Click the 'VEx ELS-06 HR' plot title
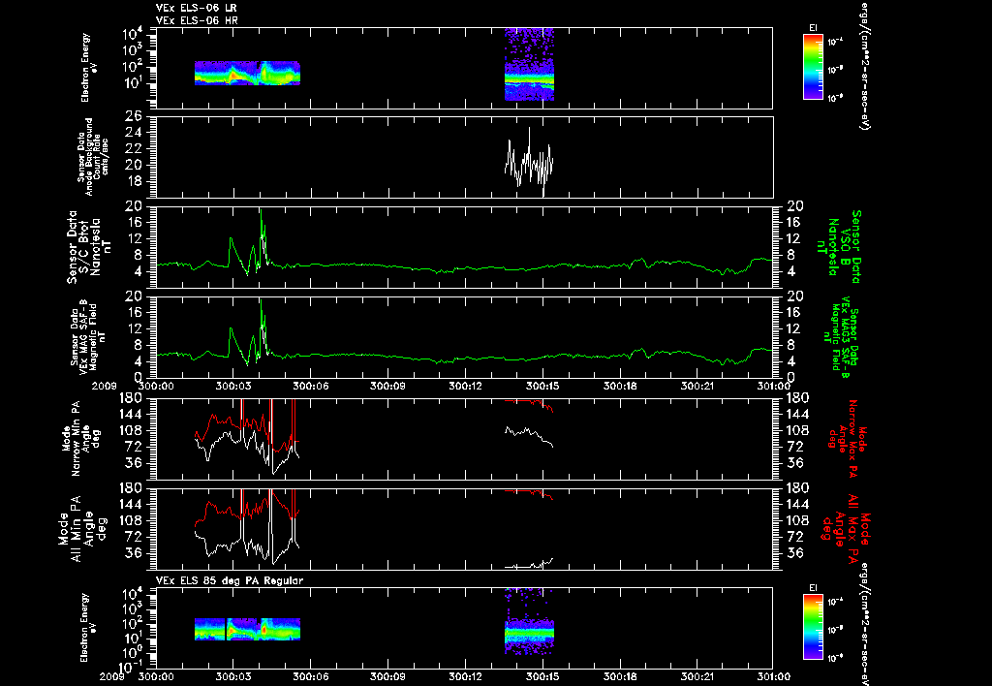This screenshot has height=686, width=992. coord(197,20)
